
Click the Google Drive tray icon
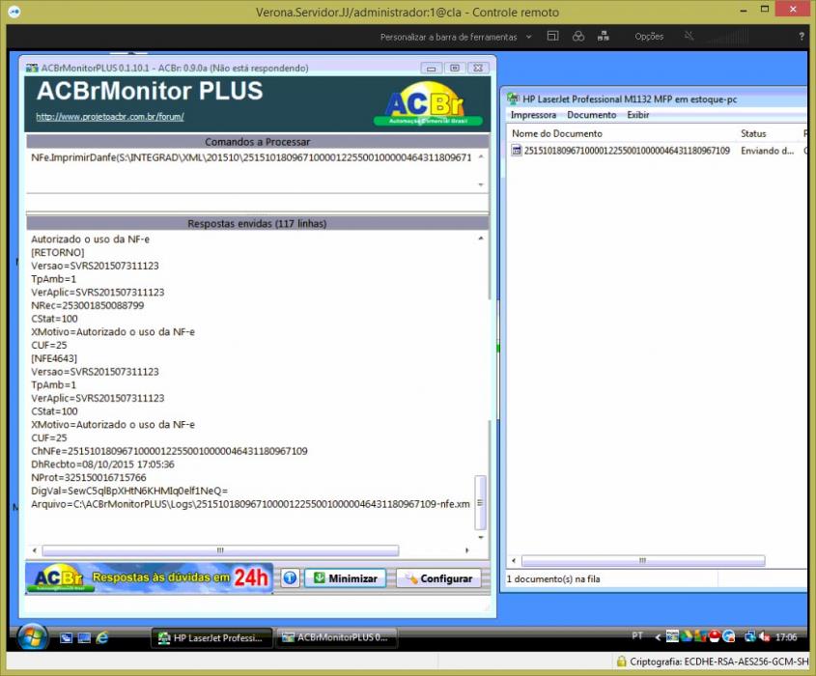687,636
